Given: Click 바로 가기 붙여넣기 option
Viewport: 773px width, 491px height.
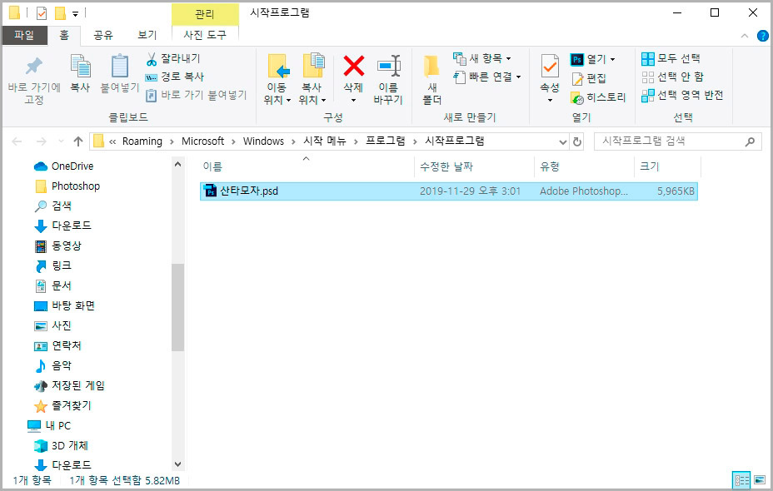Looking at the screenshot, I should (x=196, y=95).
